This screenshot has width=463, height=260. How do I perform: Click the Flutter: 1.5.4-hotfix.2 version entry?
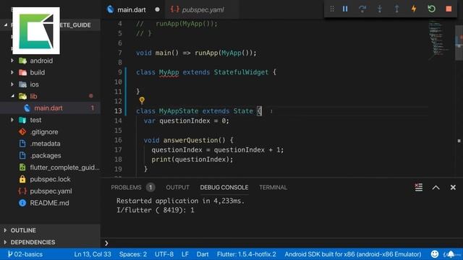pos(247,254)
